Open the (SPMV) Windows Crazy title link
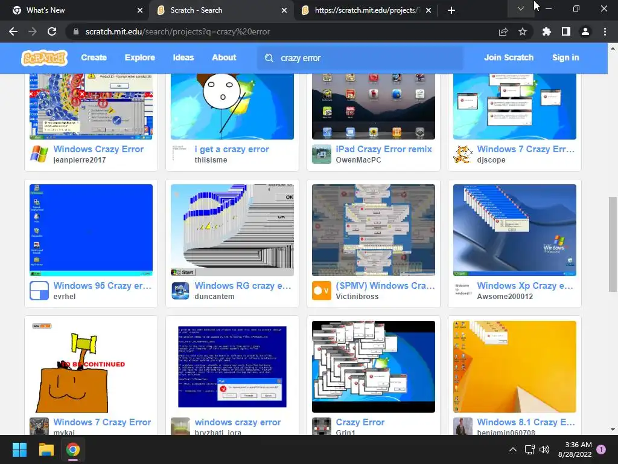 pos(385,286)
